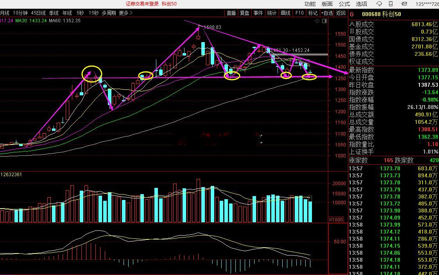The height and width of the screenshot is (275, 439).
Task: Click the A股成交 row
Action: point(393,24)
